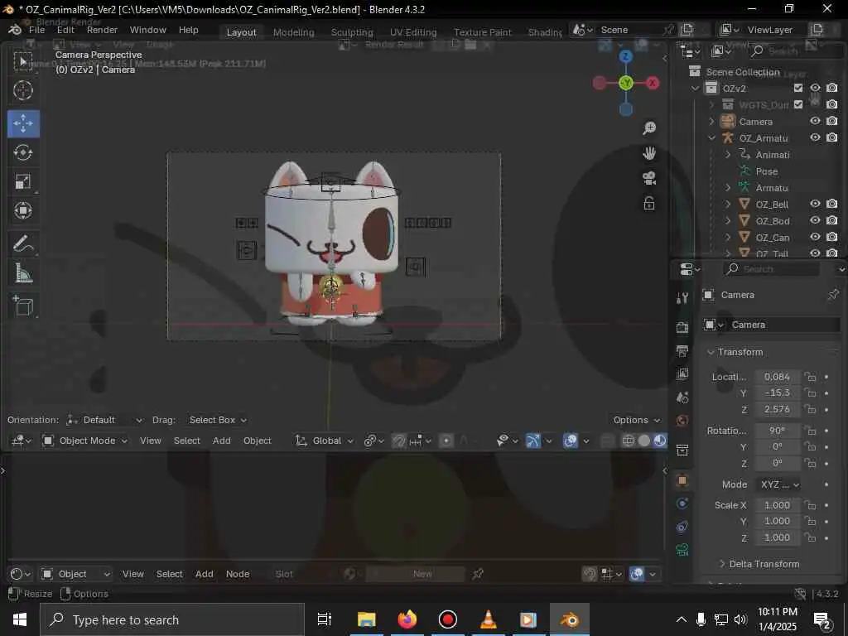The height and width of the screenshot is (636, 848).
Task: Hide OZ_Bell in viewport via eye icon
Action: [815, 204]
